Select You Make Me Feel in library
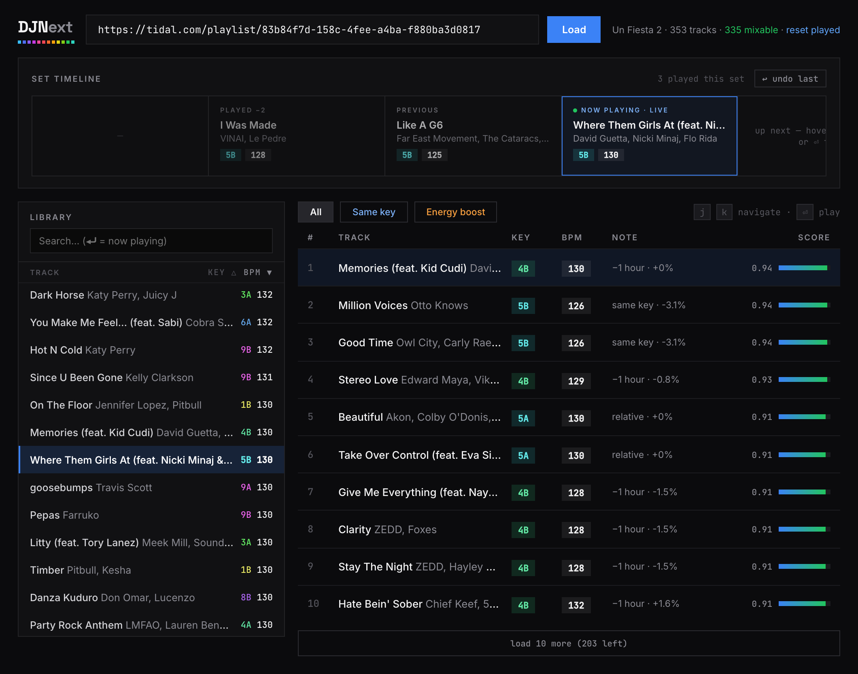858x674 pixels. 151,322
